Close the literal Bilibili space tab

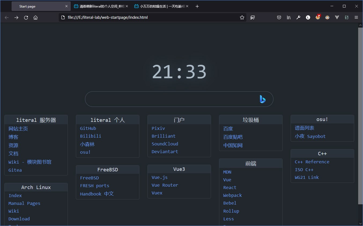click(127, 6)
